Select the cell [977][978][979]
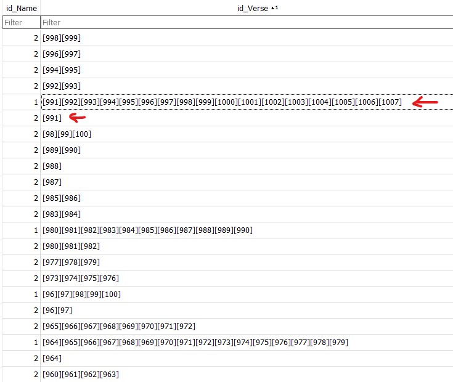 (247, 262)
